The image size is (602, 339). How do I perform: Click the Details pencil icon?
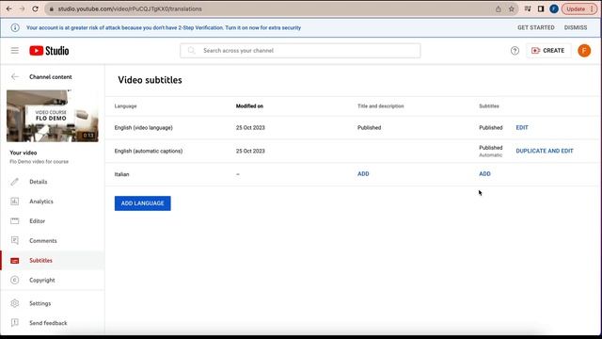click(x=15, y=182)
